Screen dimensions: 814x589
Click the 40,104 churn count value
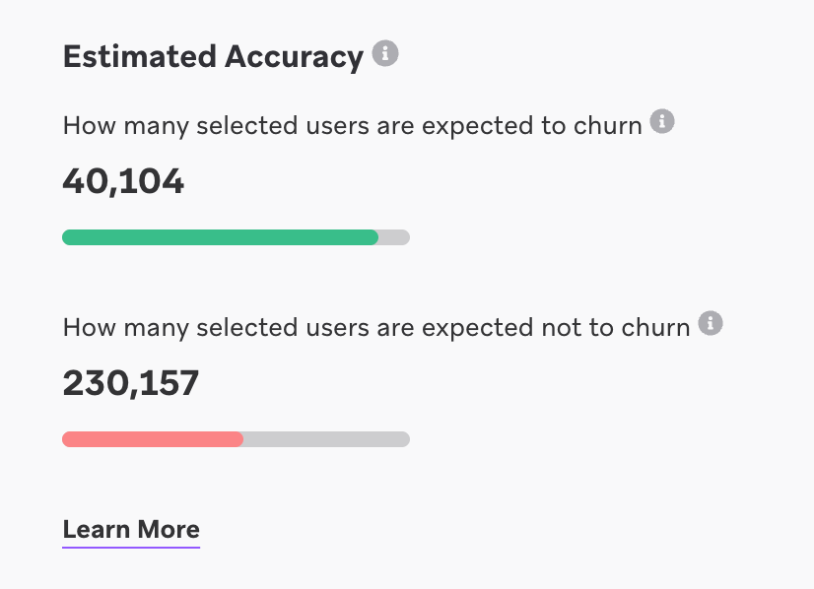[x=123, y=181]
